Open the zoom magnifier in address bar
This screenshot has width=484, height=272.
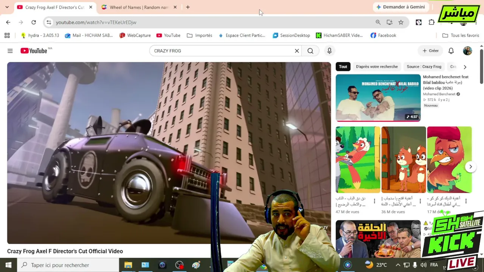point(378,22)
